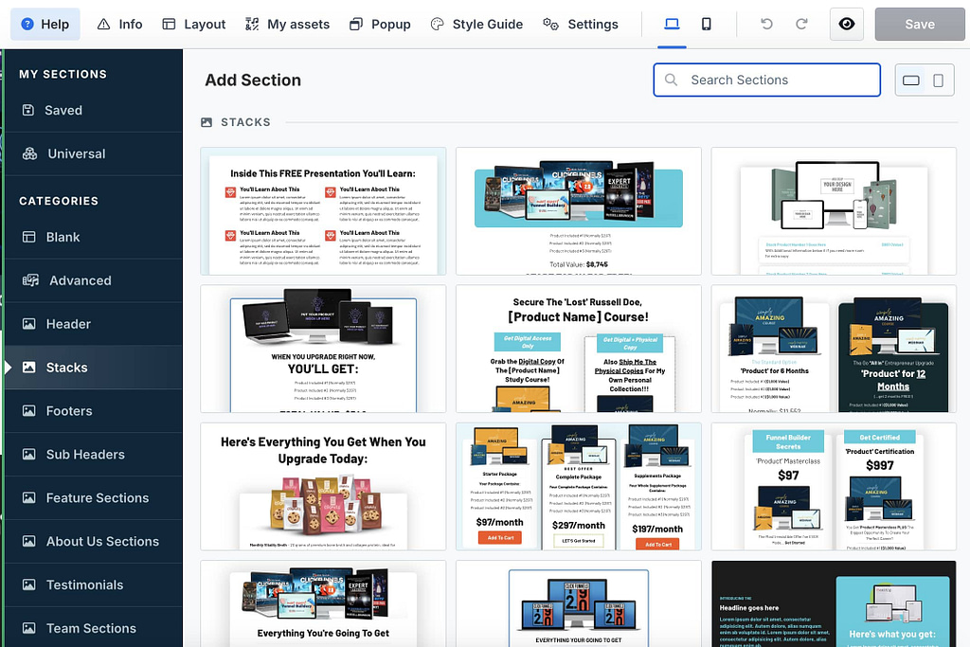This screenshot has height=647, width=970.
Task: Click the Popup window icon
Action: (x=356, y=24)
